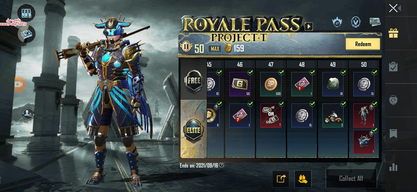Open the missions clipboard icon
The image size is (417, 192).
pyautogui.click(x=393, y=67)
